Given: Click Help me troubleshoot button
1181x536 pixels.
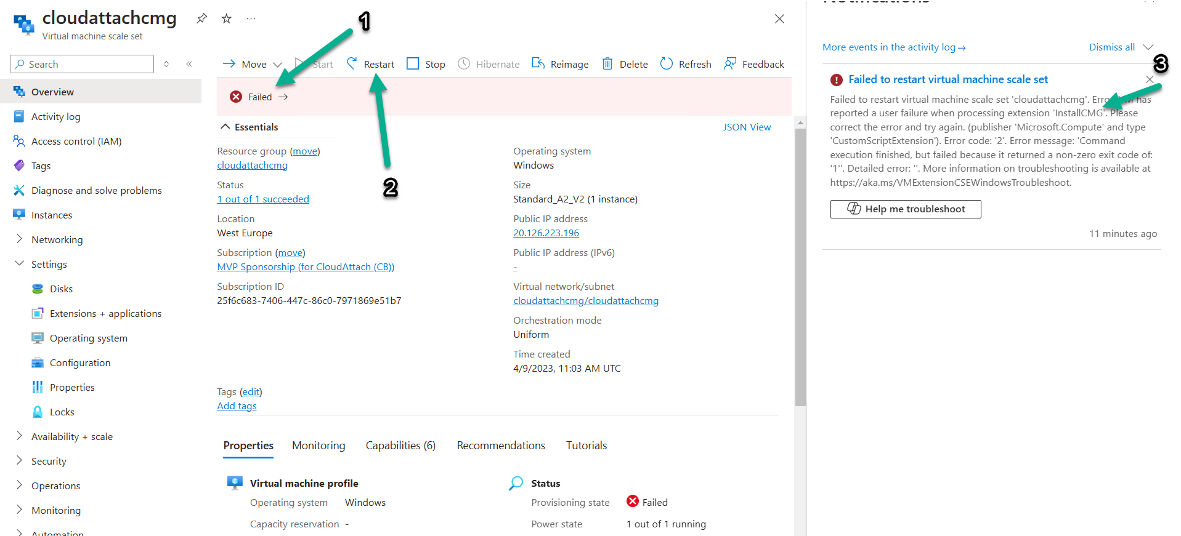Looking at the screenshot, I should click(x=906, y=209).
